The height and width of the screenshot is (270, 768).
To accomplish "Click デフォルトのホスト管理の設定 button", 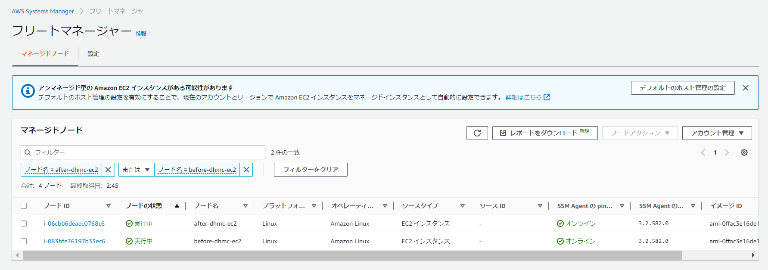I will tap(683, 88).
